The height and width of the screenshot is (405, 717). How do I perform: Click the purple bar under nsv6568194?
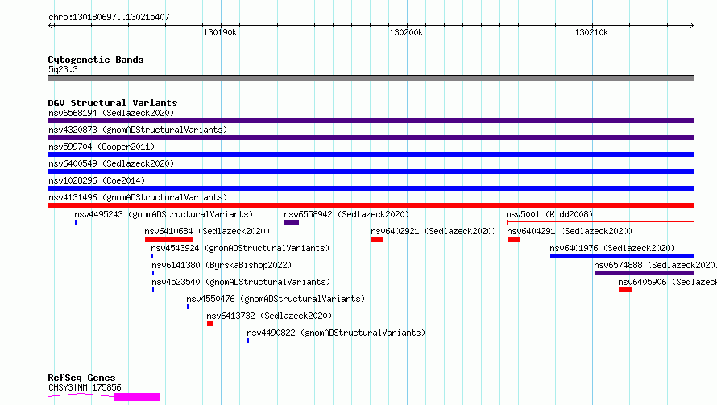[371, 121]
